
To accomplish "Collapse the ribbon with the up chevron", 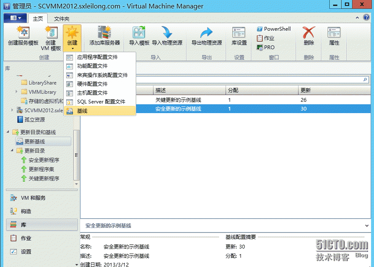I will click(x=357, y=18).
